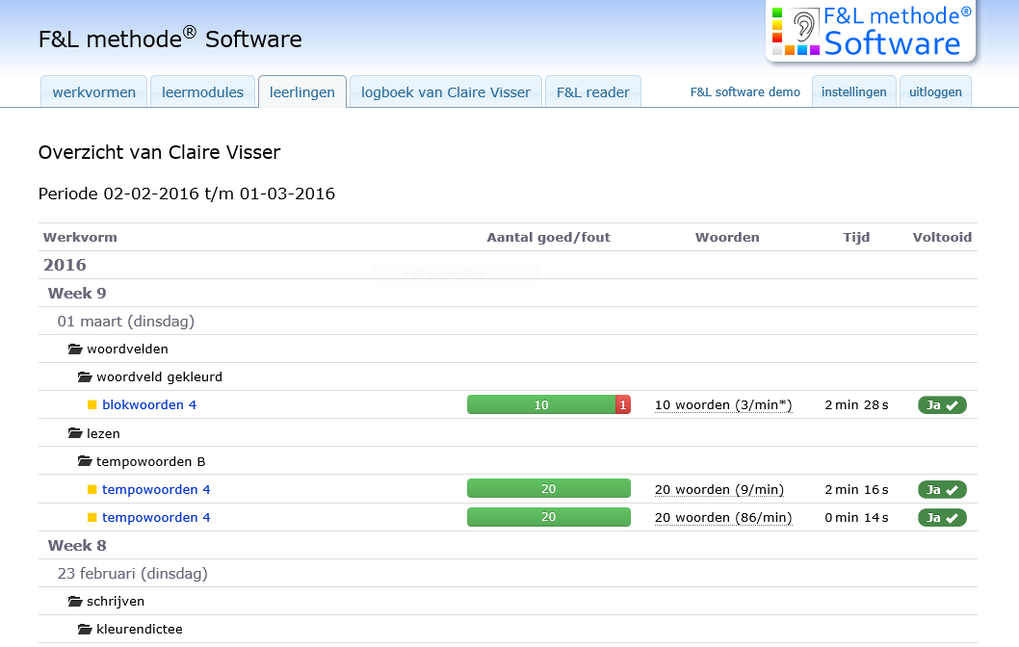1019x647 pixels.
Task: Collapse the 01 maart (dinsdag) day row
Action: tap(125, 321)
